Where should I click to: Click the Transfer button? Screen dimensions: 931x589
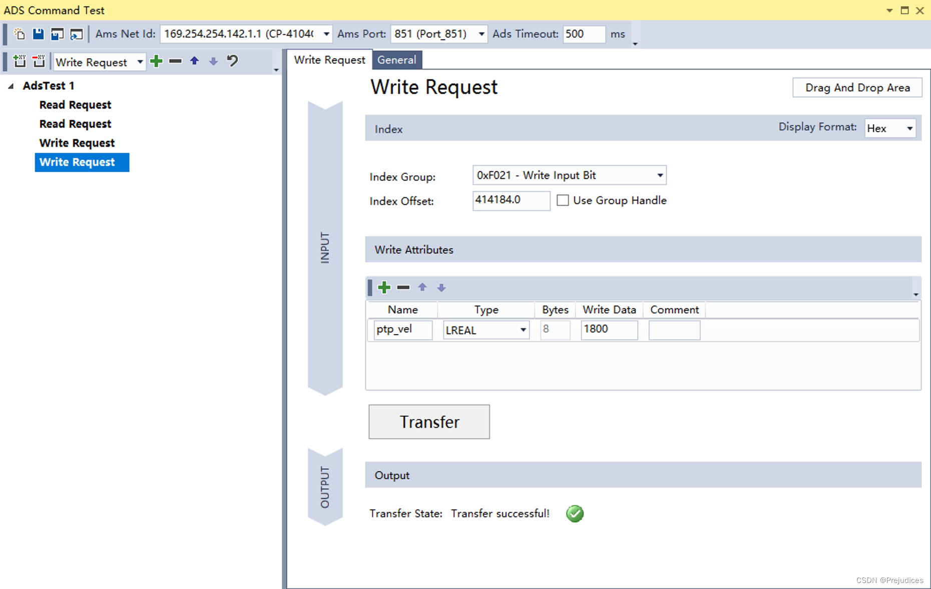[x=429, y=422]
